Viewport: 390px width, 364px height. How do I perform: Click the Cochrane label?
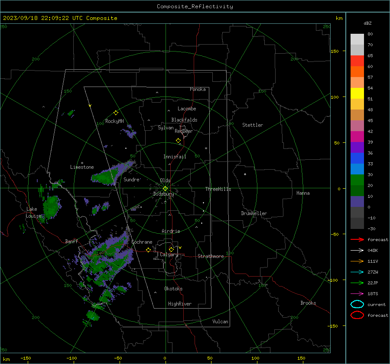tap(142, 242)
